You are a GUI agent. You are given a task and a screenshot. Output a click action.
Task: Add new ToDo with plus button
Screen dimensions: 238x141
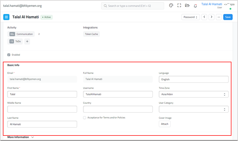[27, 41]
